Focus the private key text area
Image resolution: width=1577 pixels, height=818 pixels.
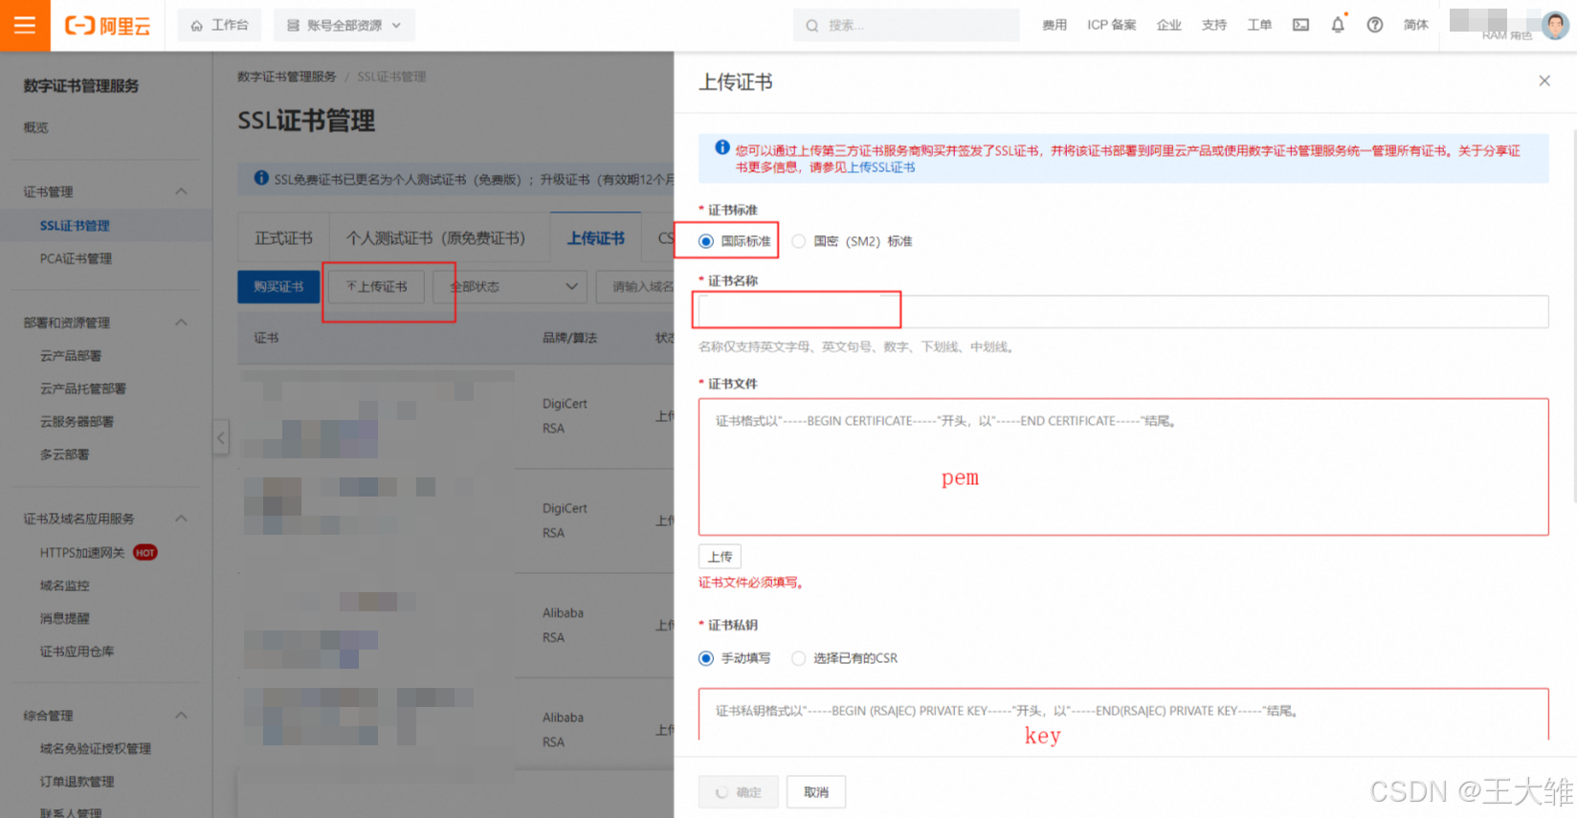pyautogui.click(x=1123, y=714)
